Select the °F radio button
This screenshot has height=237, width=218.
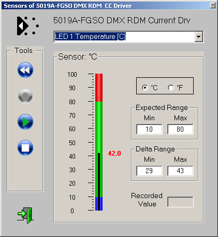pos(171,88)
